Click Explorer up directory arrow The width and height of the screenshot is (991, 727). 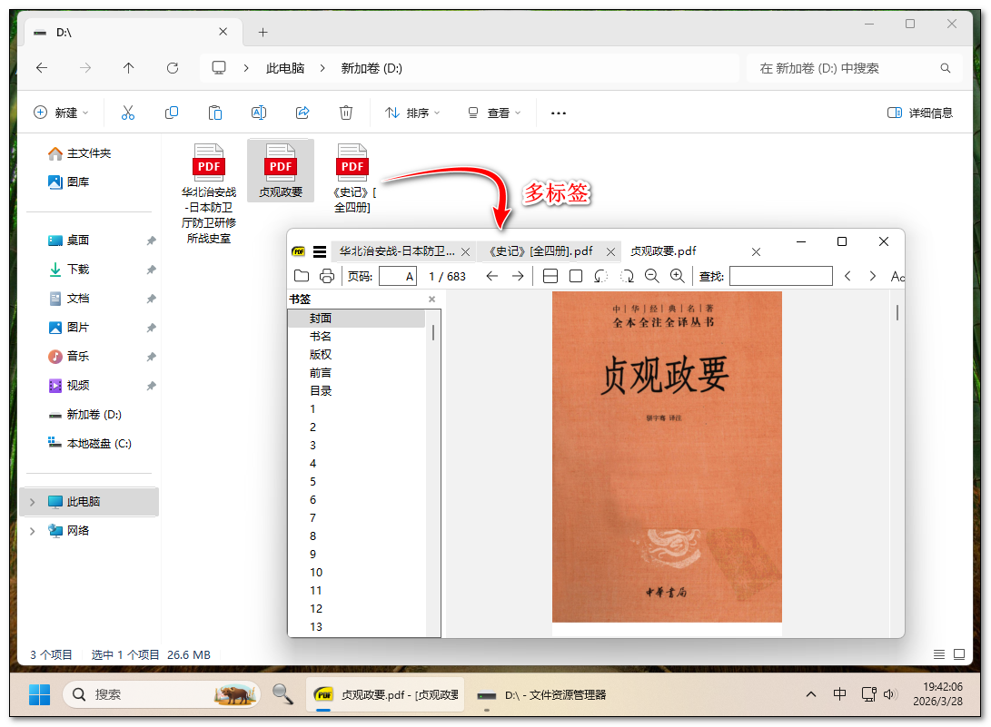[128, 67]
